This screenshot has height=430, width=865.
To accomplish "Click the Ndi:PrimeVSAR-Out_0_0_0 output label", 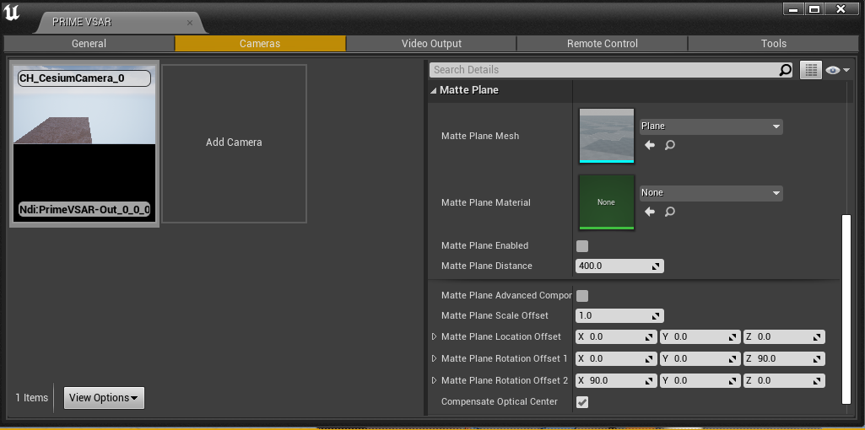I will [x=84, y=210].
